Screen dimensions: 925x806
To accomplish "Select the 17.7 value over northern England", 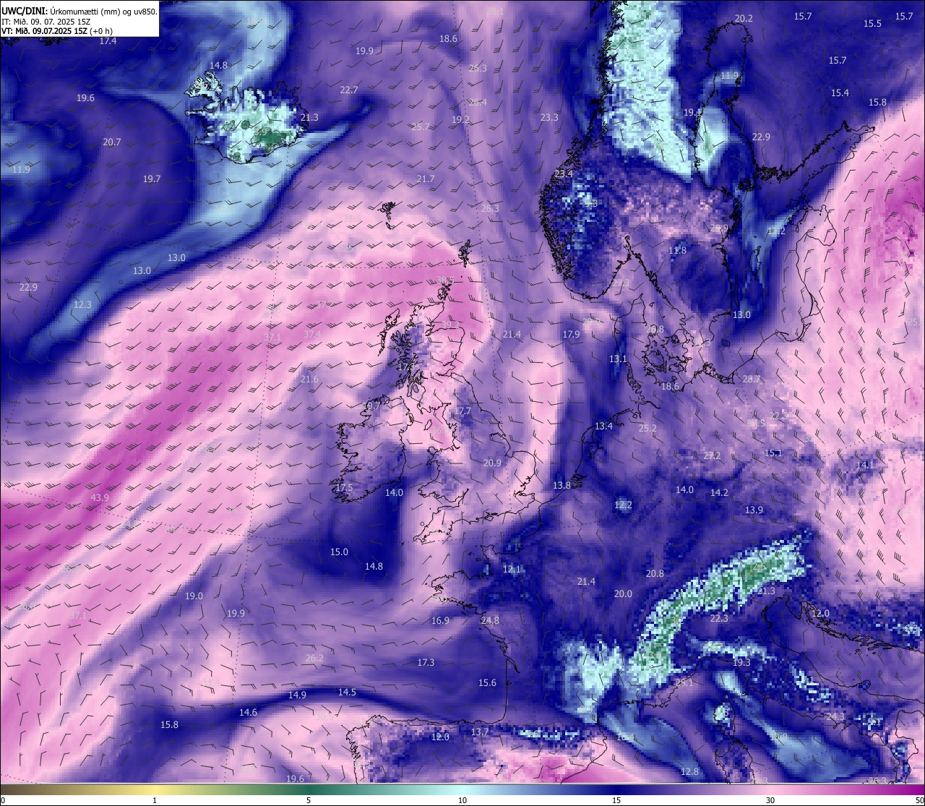I will point(462,411).
